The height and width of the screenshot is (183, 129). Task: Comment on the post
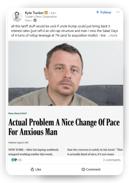coord(91,170)
